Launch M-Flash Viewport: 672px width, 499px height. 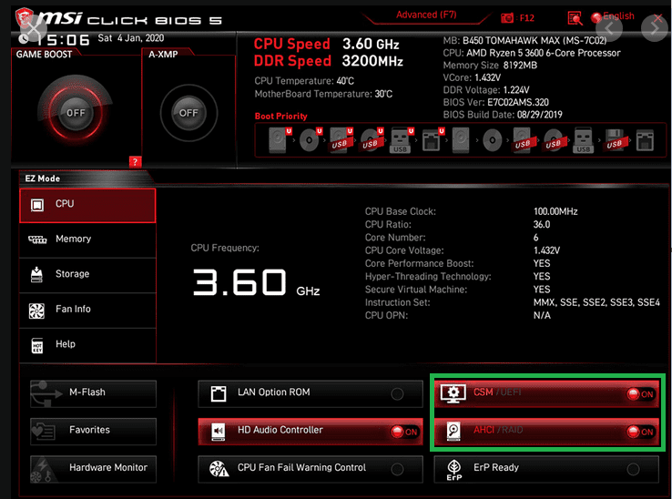click(93, 393)
